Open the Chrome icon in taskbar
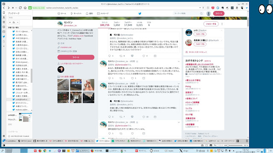 [x=45, y=151]
